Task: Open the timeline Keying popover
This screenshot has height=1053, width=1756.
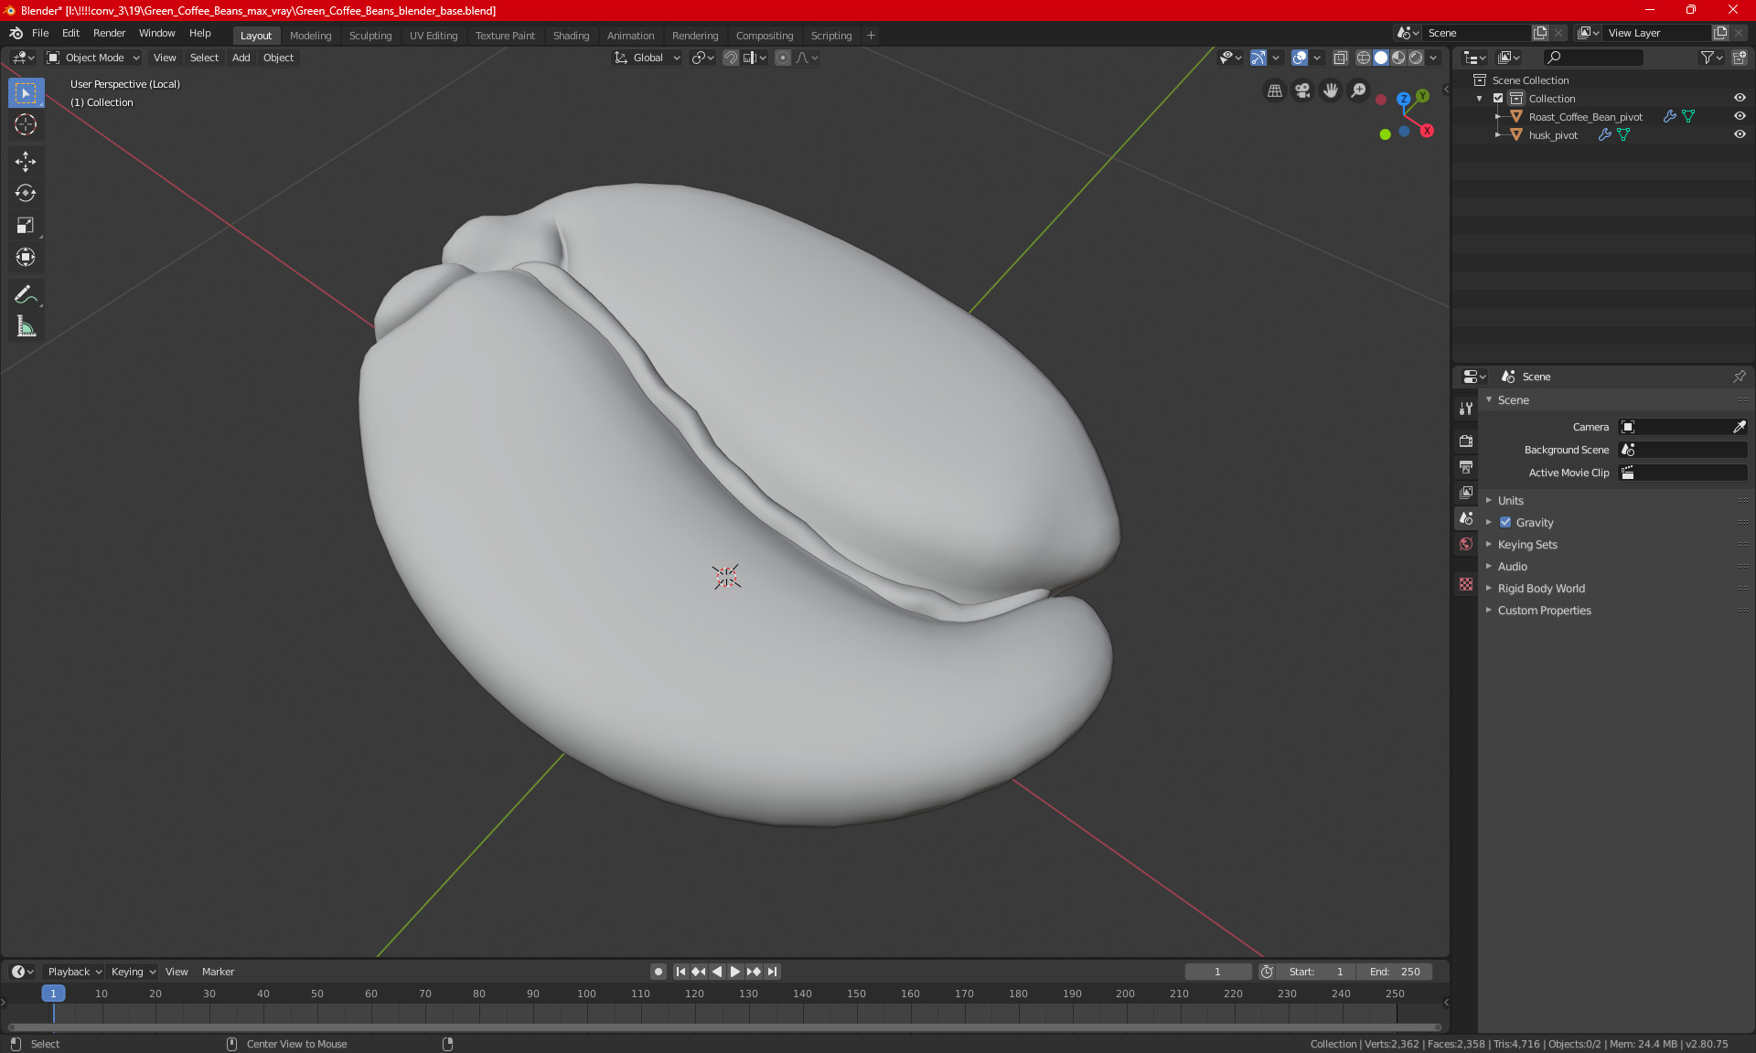Action: point(134,972)
